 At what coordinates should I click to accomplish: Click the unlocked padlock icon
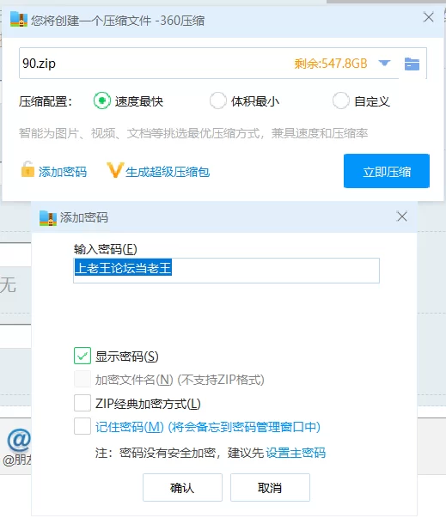point(27,169)
